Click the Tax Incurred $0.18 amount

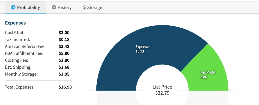click(64, 39)
